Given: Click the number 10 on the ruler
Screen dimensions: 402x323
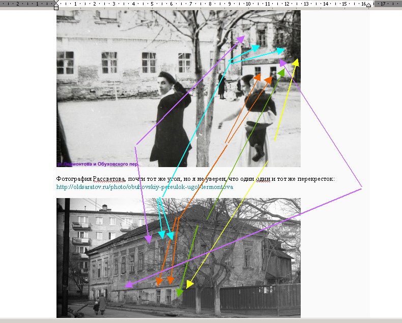Looking at the screenshot, I should coord(248,4).
